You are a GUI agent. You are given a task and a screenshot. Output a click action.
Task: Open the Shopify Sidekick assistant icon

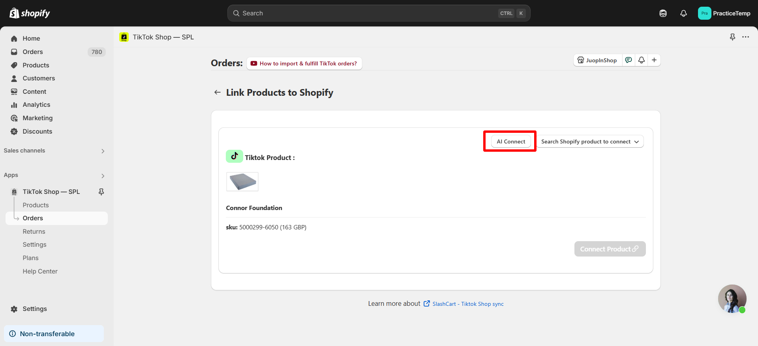click(663, 13)
